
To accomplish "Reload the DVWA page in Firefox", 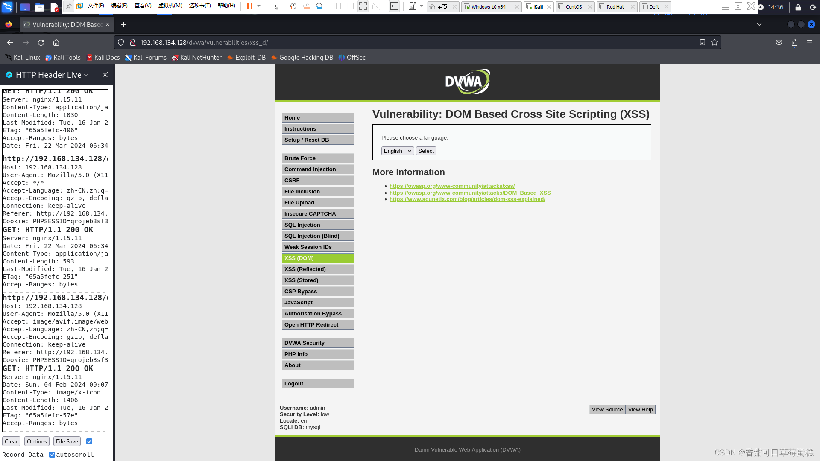I will pos(41,42).
